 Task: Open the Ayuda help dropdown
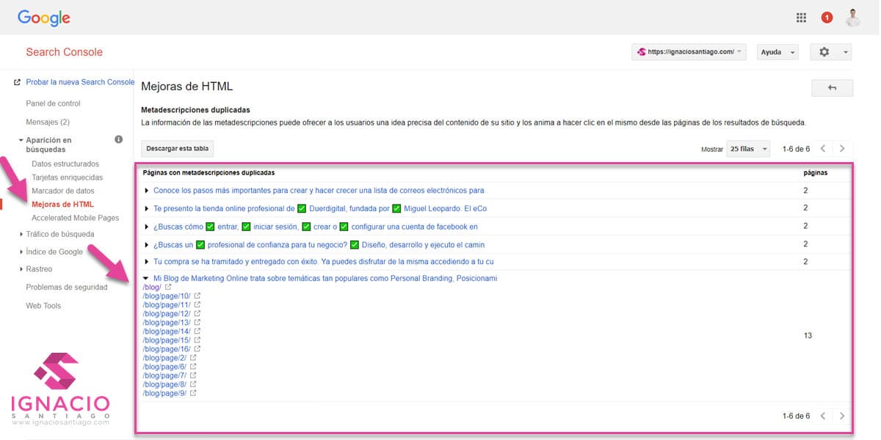pyautogui.click(x=777, y=52)
